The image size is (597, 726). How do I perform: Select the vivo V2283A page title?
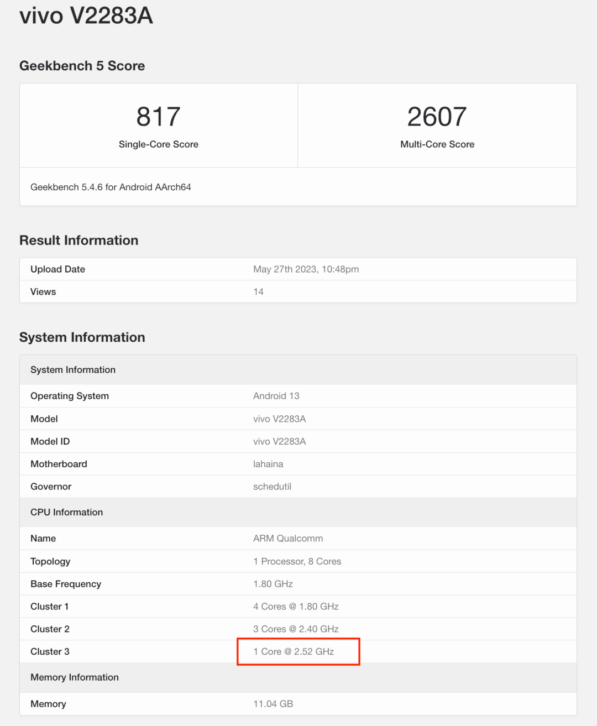point(86,16)
